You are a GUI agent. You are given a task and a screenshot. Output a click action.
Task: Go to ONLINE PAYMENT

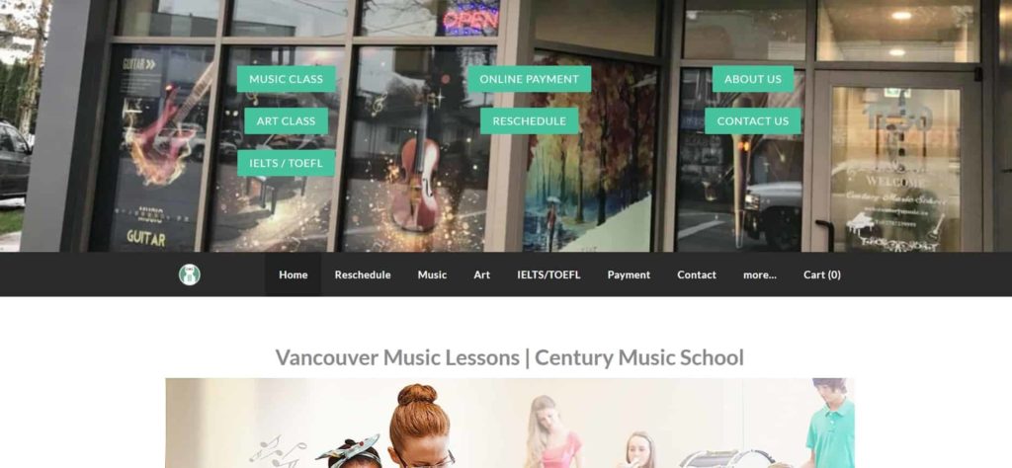530,79
